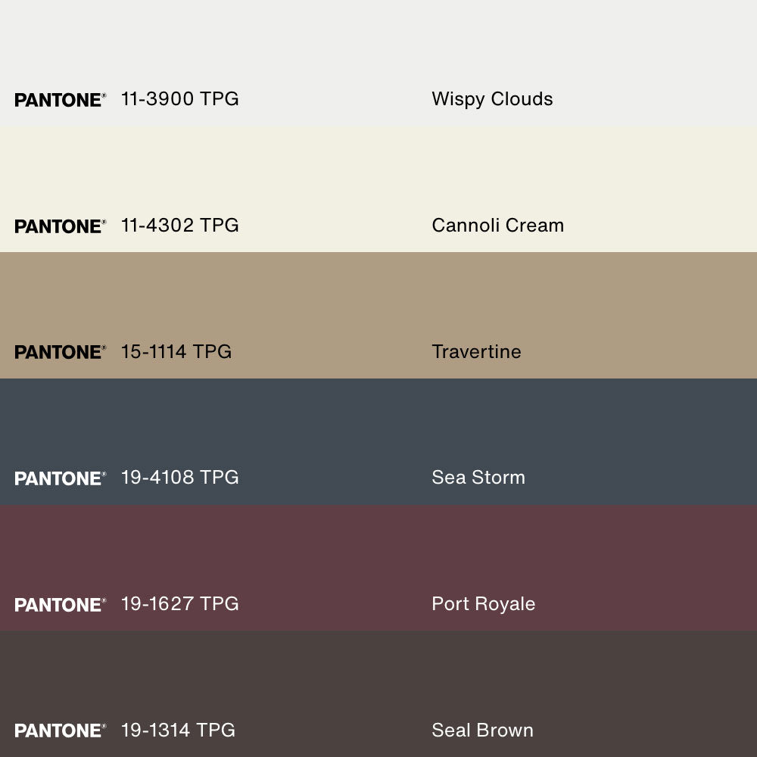757x757 pixels.
Task: Select the PANTONE logo in the Port Royale row
Action: click(60, 605)
